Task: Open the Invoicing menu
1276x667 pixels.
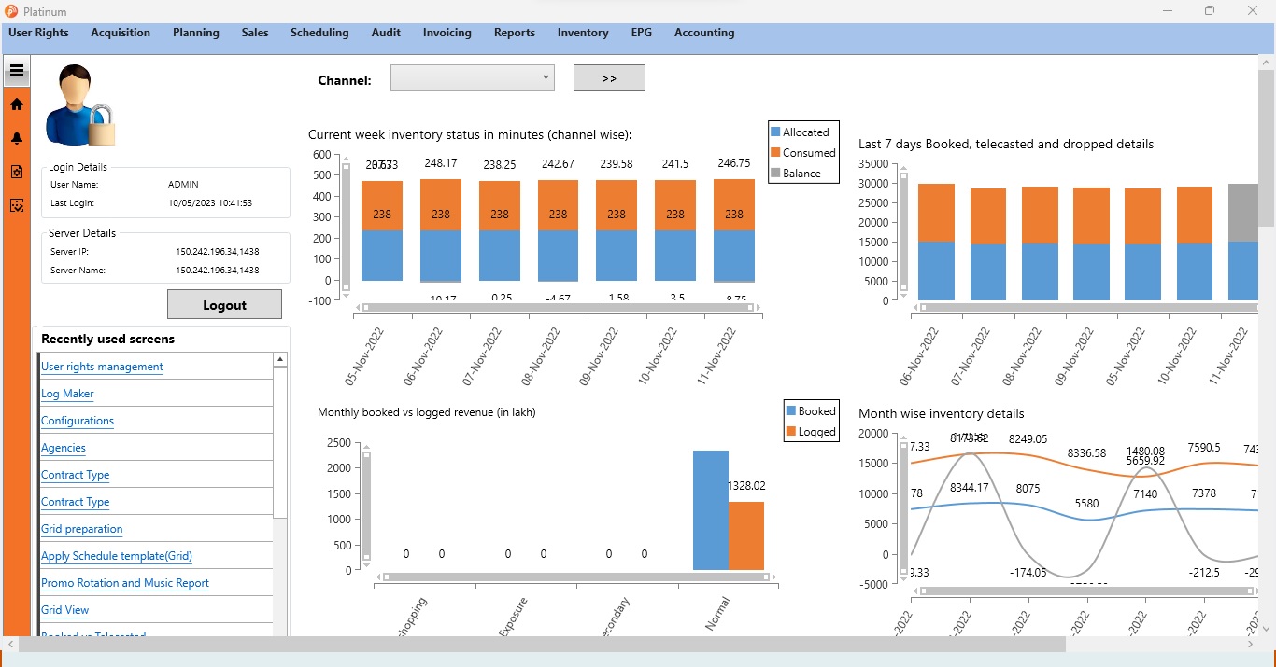Action: coord(447,33)
